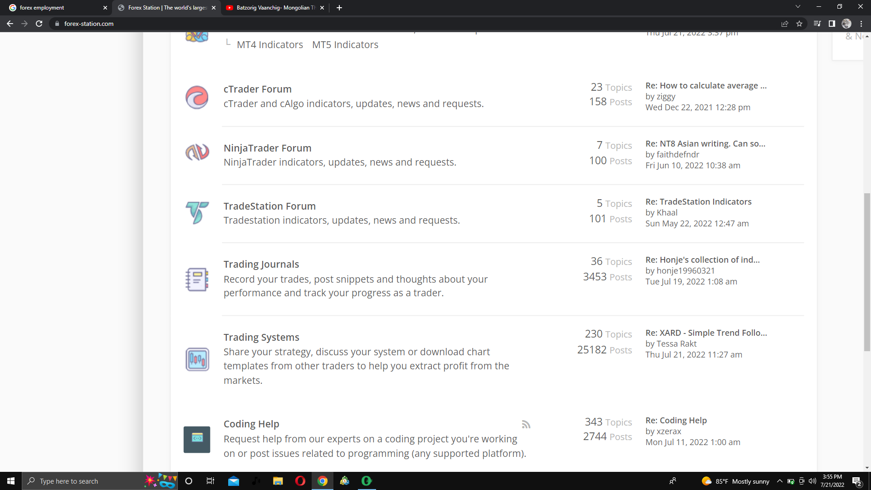This screenshot has width=871, height=490.
Task: Click the share page icon in address bar
Action: 785,24
